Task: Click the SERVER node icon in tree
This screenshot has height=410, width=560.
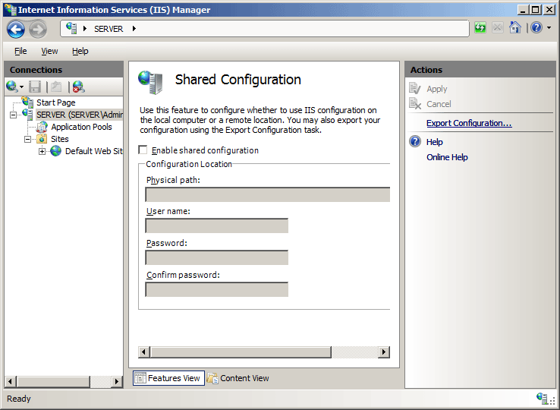Action: pyautogui.click(x=27, y=114)
